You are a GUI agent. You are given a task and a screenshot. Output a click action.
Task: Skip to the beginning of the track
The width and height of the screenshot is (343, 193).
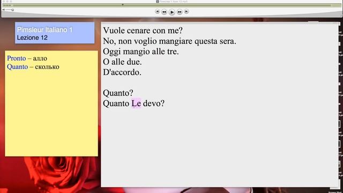pyautogui.click(x=157, y=11)
